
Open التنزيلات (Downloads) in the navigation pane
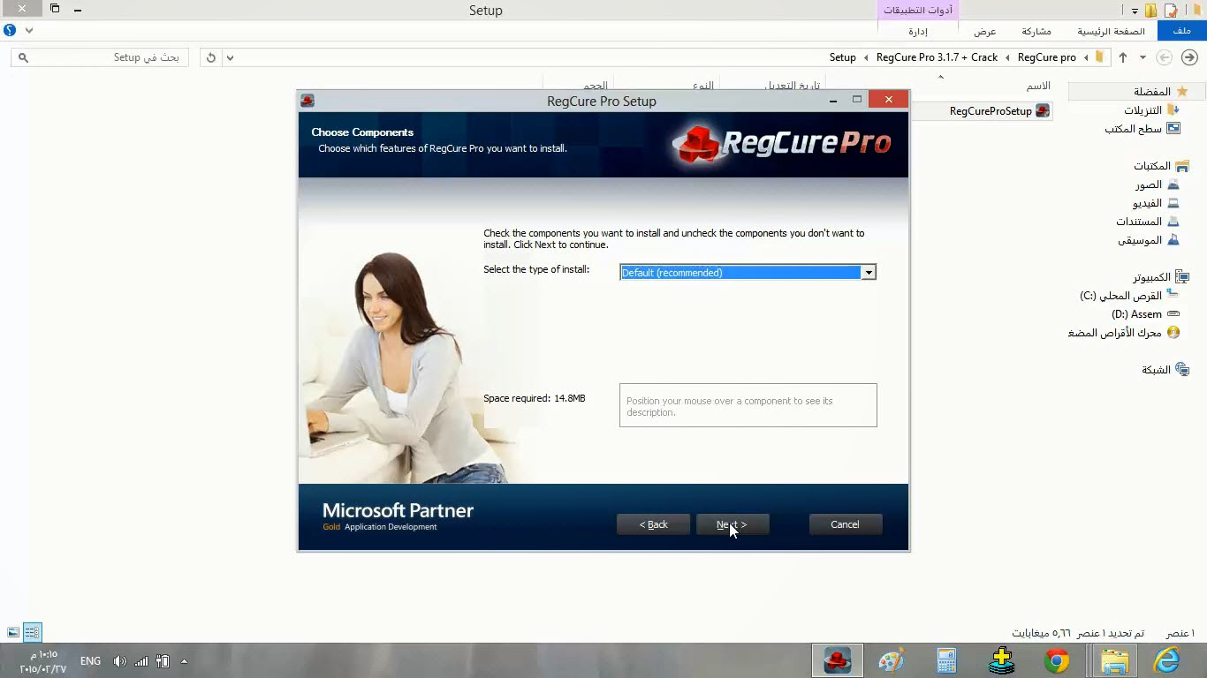1151,110
